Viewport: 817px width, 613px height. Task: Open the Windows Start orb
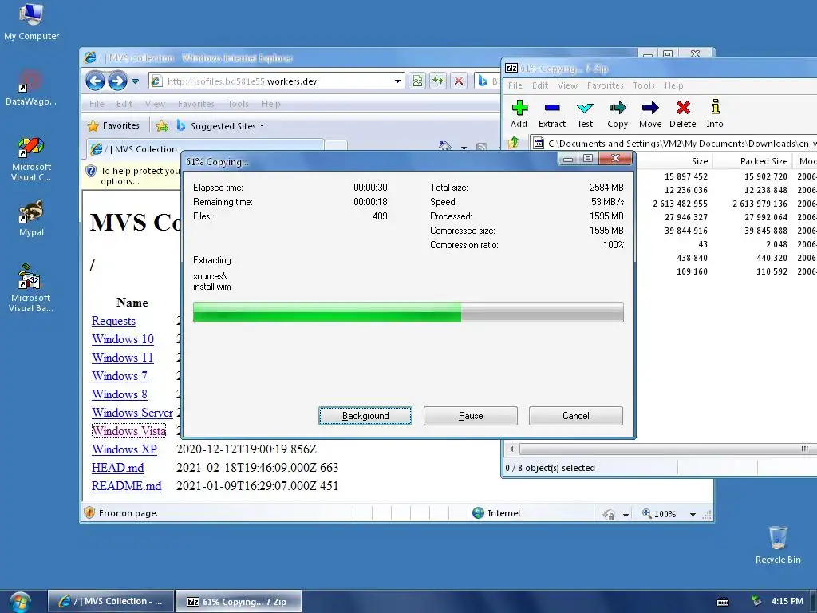pos(20,602)
